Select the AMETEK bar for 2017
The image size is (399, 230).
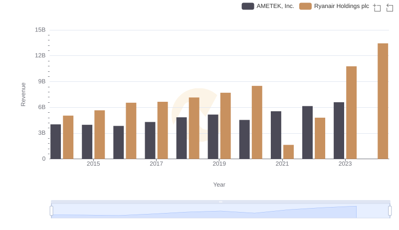150,140
